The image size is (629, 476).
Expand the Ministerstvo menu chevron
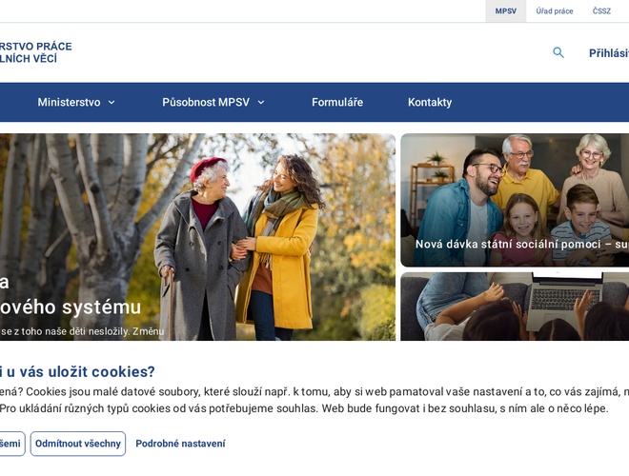click(112, 103)
